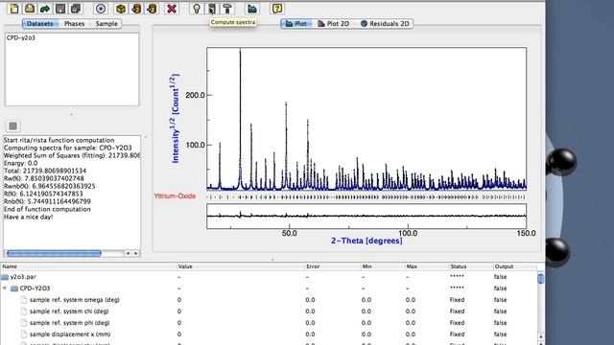Select sample ref. system chi (deg) row
The width and height of the screenshot is (614, 345).
(269, 311)
